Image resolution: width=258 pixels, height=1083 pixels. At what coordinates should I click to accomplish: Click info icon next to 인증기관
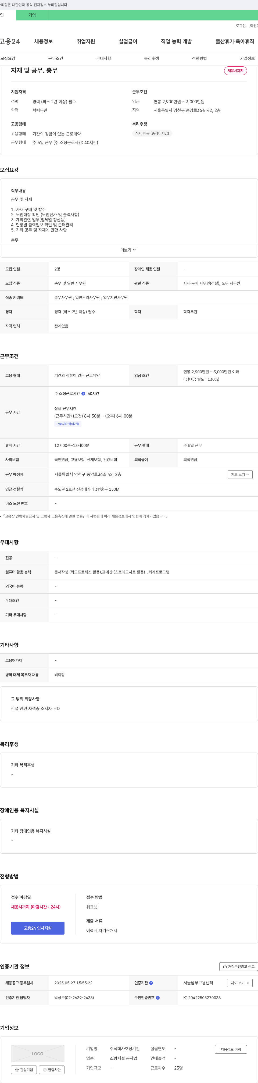(x=151, y=983)
